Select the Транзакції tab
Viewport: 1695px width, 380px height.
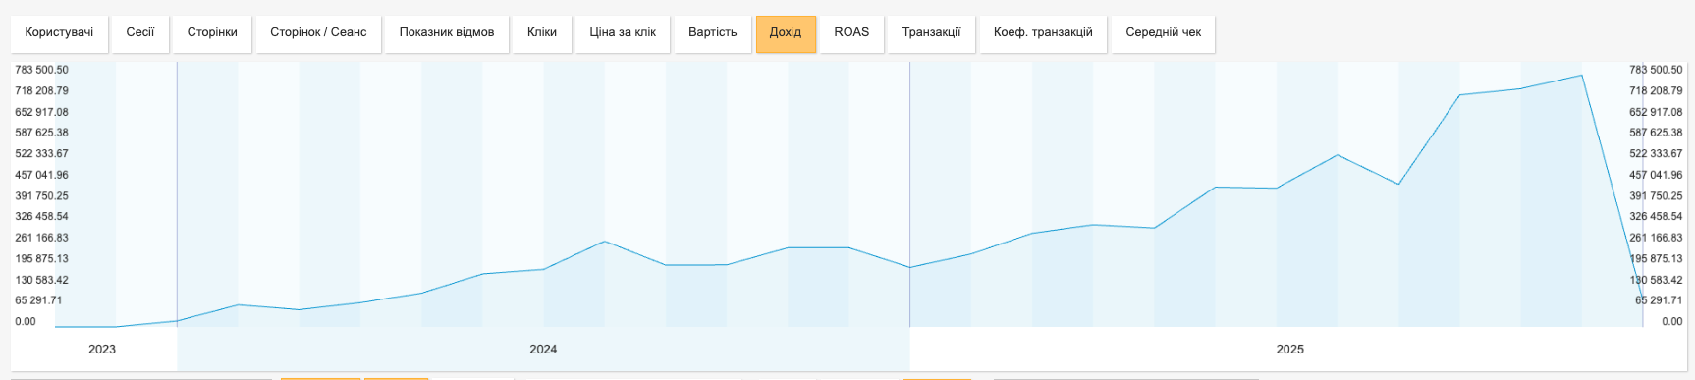click(x=932, y=32)
